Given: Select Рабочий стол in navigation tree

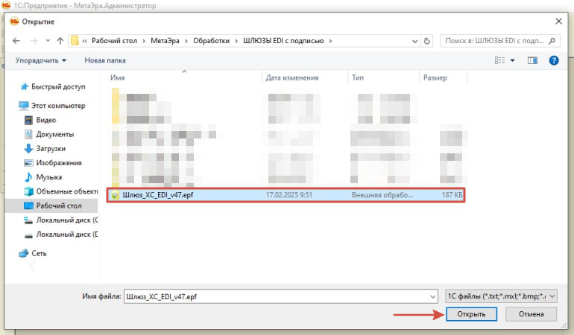Looking at the screenshot, I should pyautogui.click(x=55, y=205).
